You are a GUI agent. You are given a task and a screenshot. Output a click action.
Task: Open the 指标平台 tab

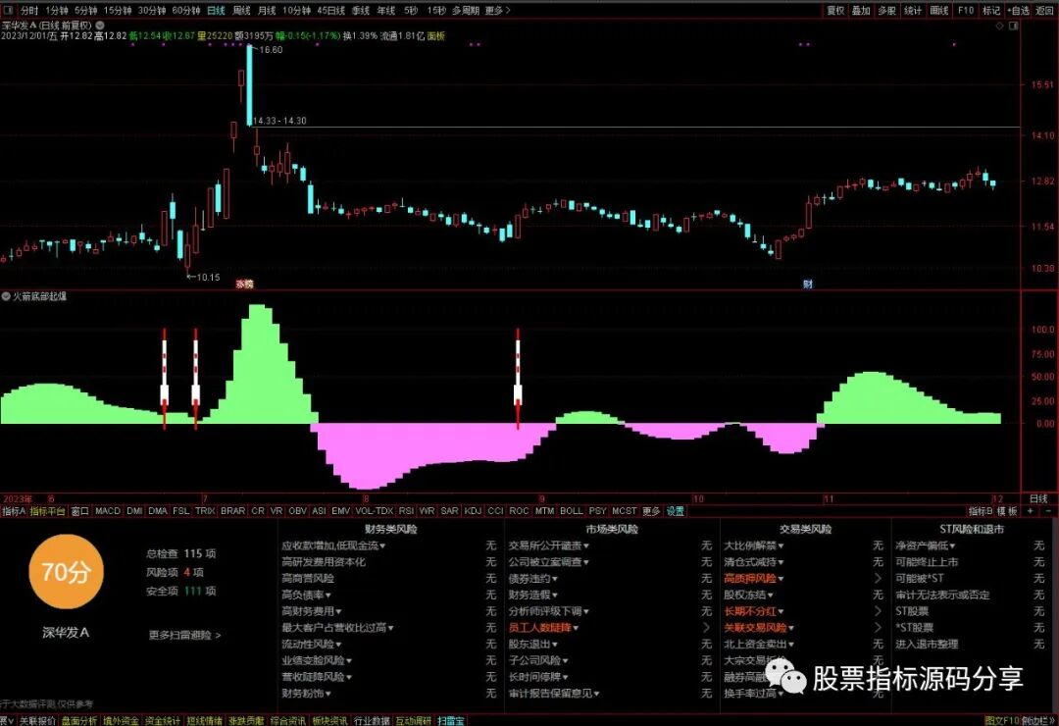tap(47, 511)
